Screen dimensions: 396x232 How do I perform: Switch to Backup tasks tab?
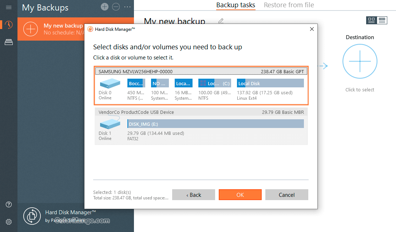click(235, 5)
